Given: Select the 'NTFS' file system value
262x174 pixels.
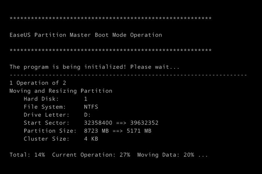Looking at the screenshot, I should point(91,107).
